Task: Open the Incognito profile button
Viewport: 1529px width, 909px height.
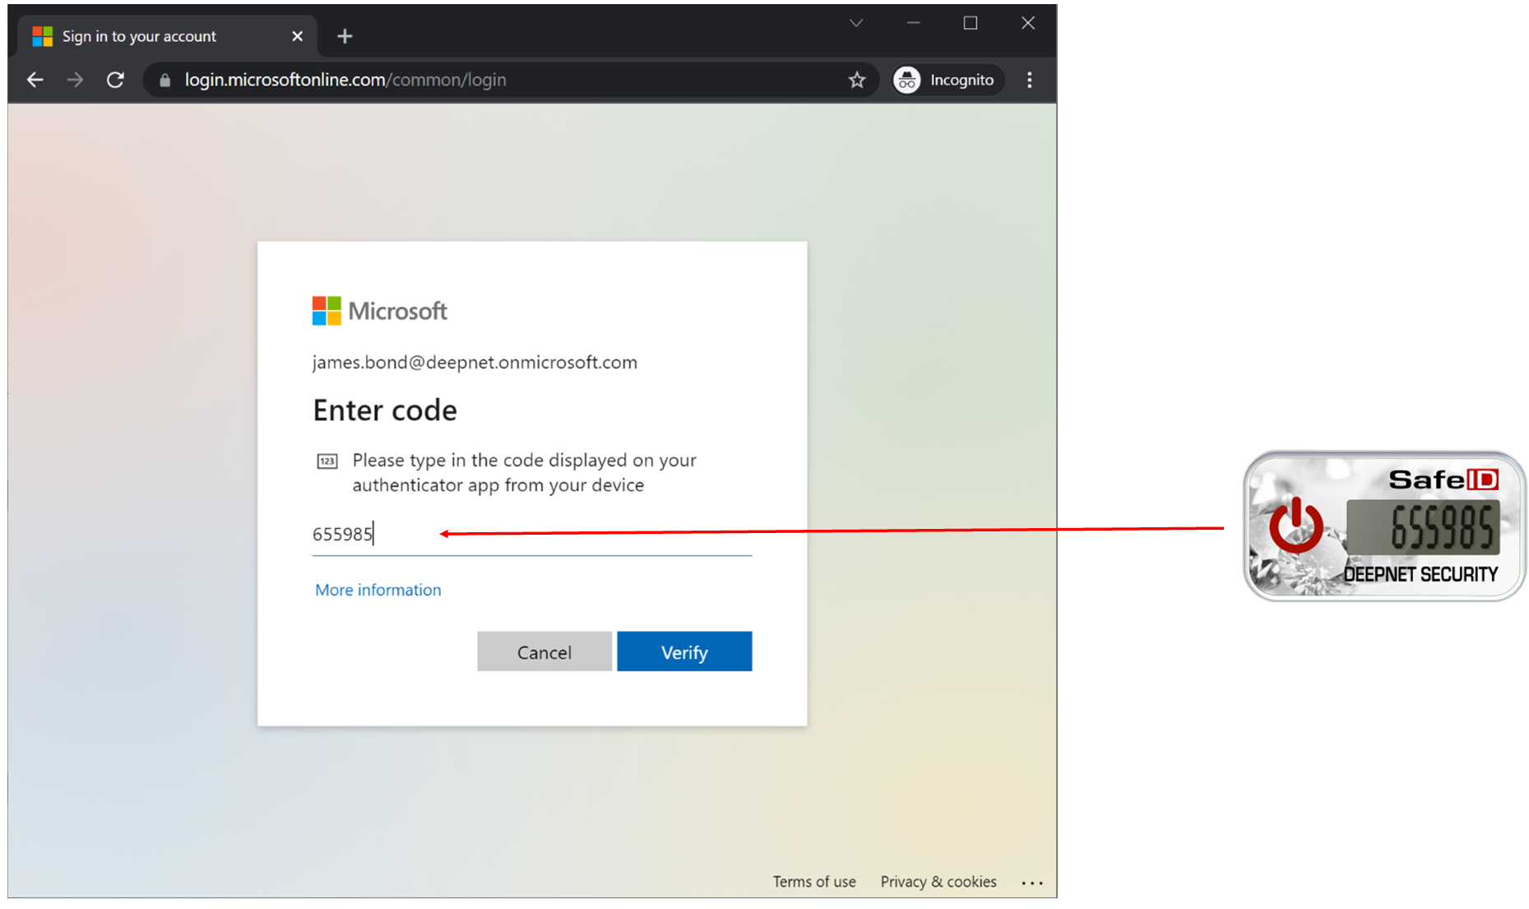Action: [945, 80]
